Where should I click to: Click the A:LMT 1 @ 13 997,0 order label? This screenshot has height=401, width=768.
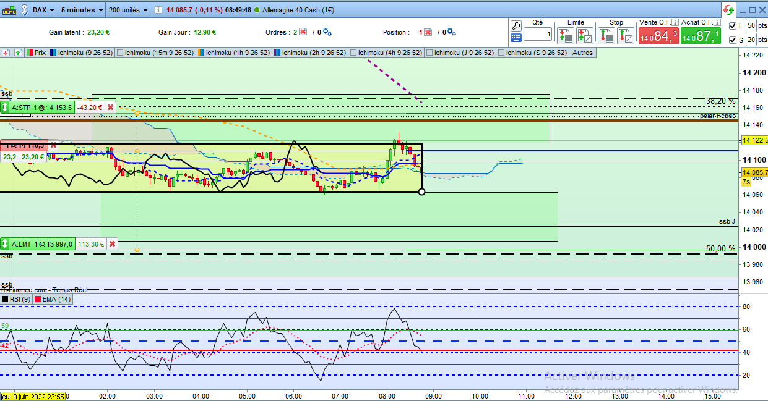tap(43, 244)
